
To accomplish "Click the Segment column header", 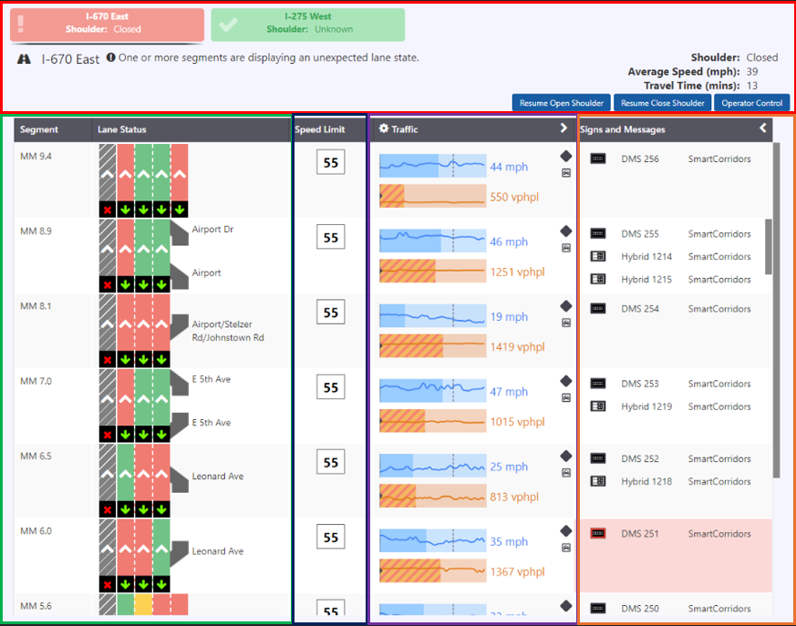I will click(39, 129).
